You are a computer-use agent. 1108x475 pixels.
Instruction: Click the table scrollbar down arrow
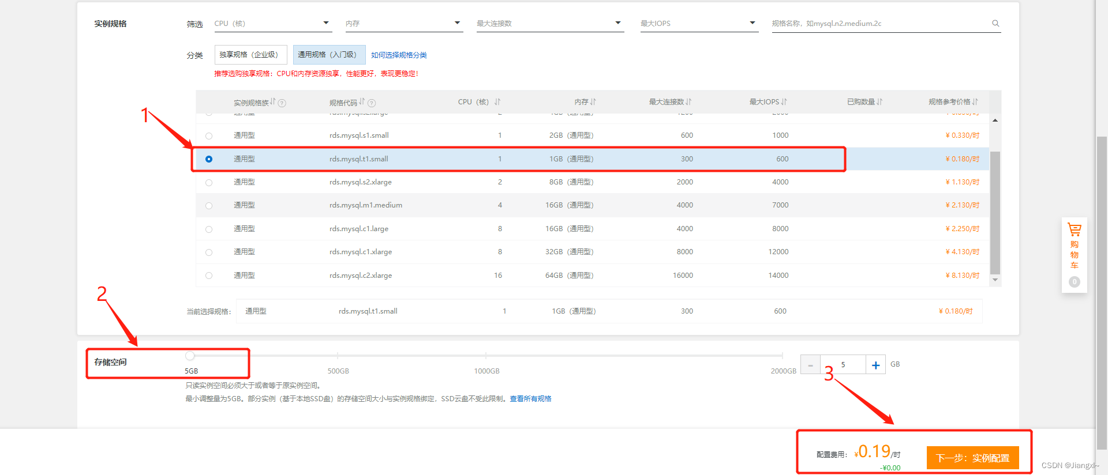tap(995, 280)
